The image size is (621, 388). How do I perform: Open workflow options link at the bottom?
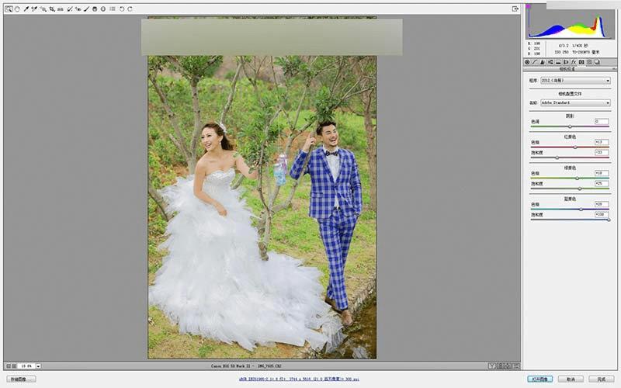coord(299,379)
